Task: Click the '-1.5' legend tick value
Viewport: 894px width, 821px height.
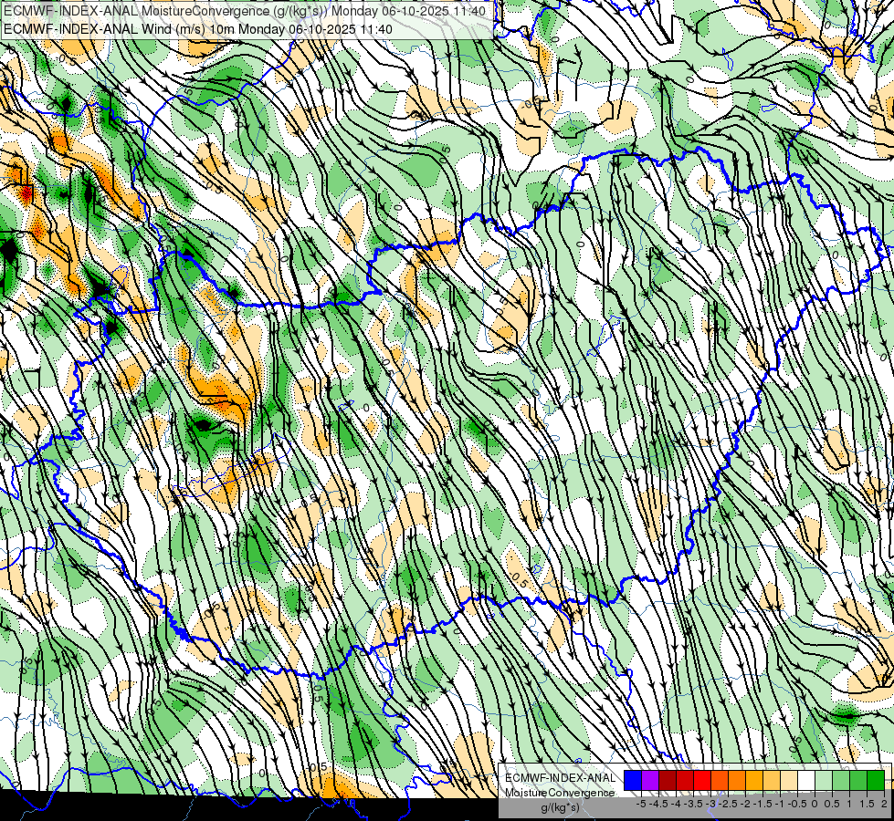Action: (763, 804)
